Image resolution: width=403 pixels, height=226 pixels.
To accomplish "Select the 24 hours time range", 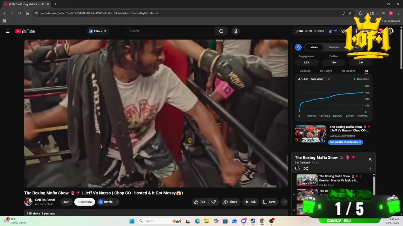I will 305,71.
